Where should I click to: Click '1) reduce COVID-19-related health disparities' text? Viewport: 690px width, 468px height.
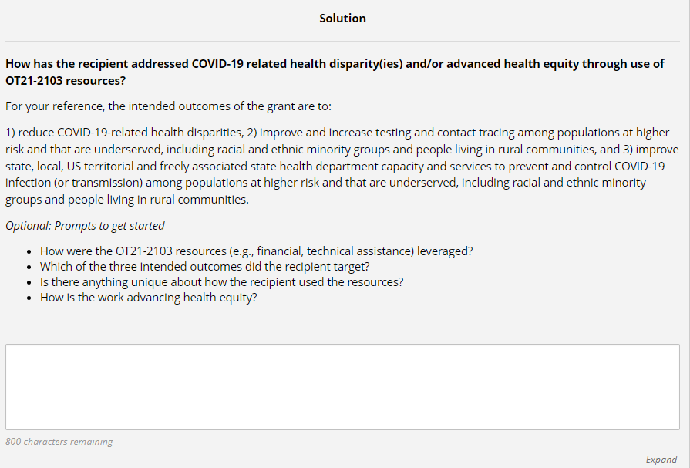click(x=123, y=133)
